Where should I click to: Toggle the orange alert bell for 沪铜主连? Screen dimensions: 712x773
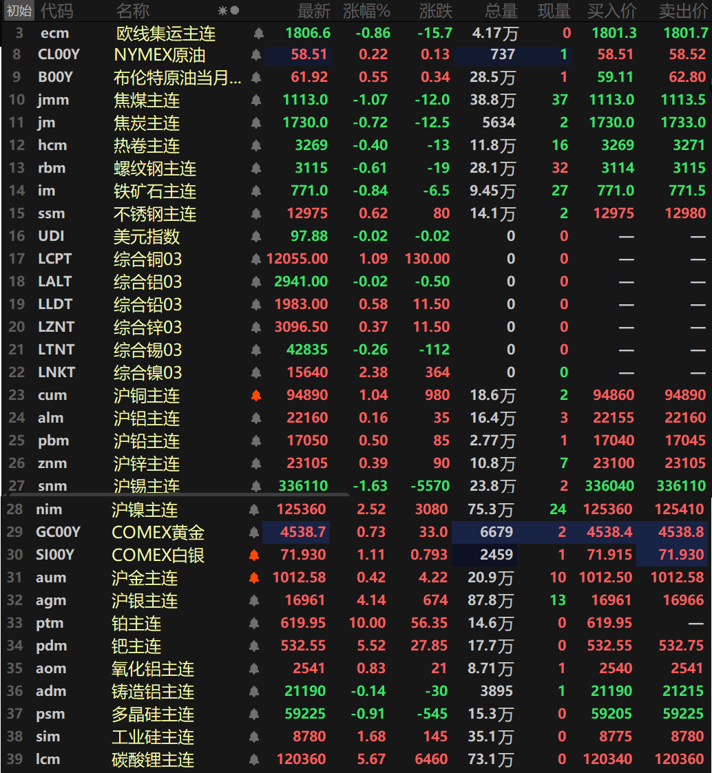(x=257, y=396)
